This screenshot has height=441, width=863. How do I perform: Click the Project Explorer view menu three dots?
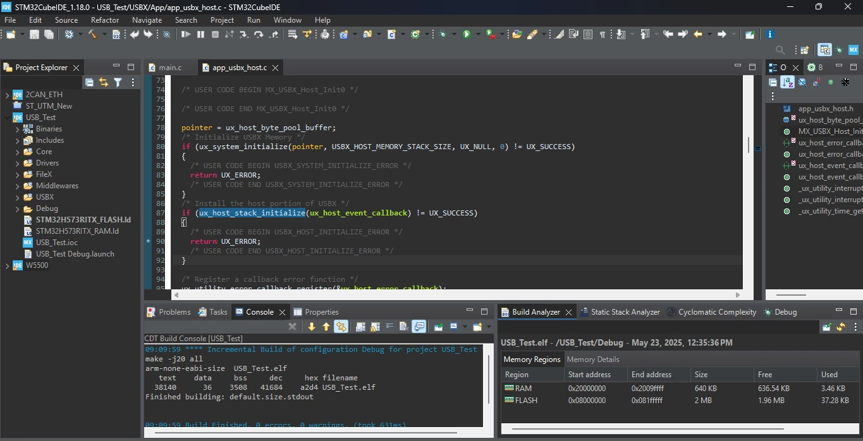pos(132,82)
